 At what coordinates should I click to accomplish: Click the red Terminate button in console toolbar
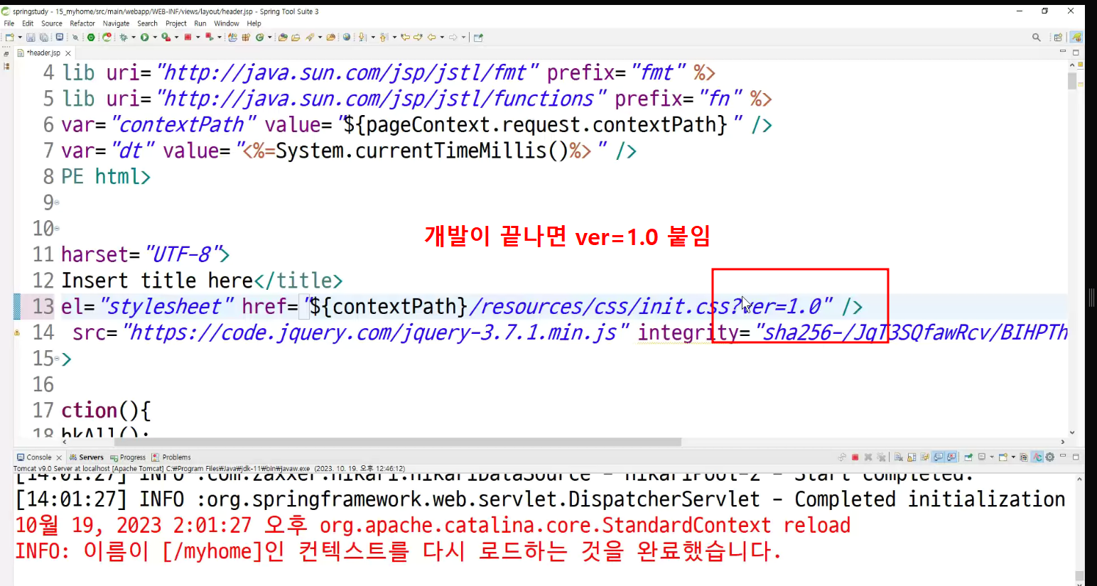click(x=855, y=457)
